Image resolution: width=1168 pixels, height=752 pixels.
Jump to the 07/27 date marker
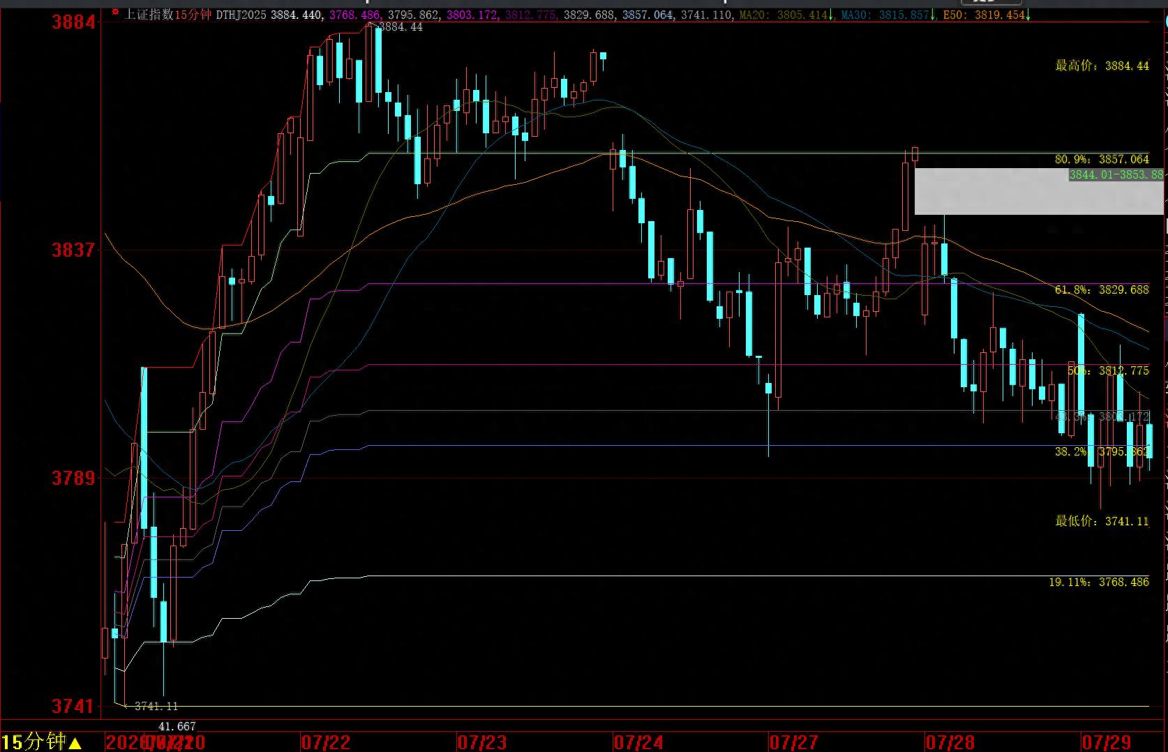[x=794, y=742]
